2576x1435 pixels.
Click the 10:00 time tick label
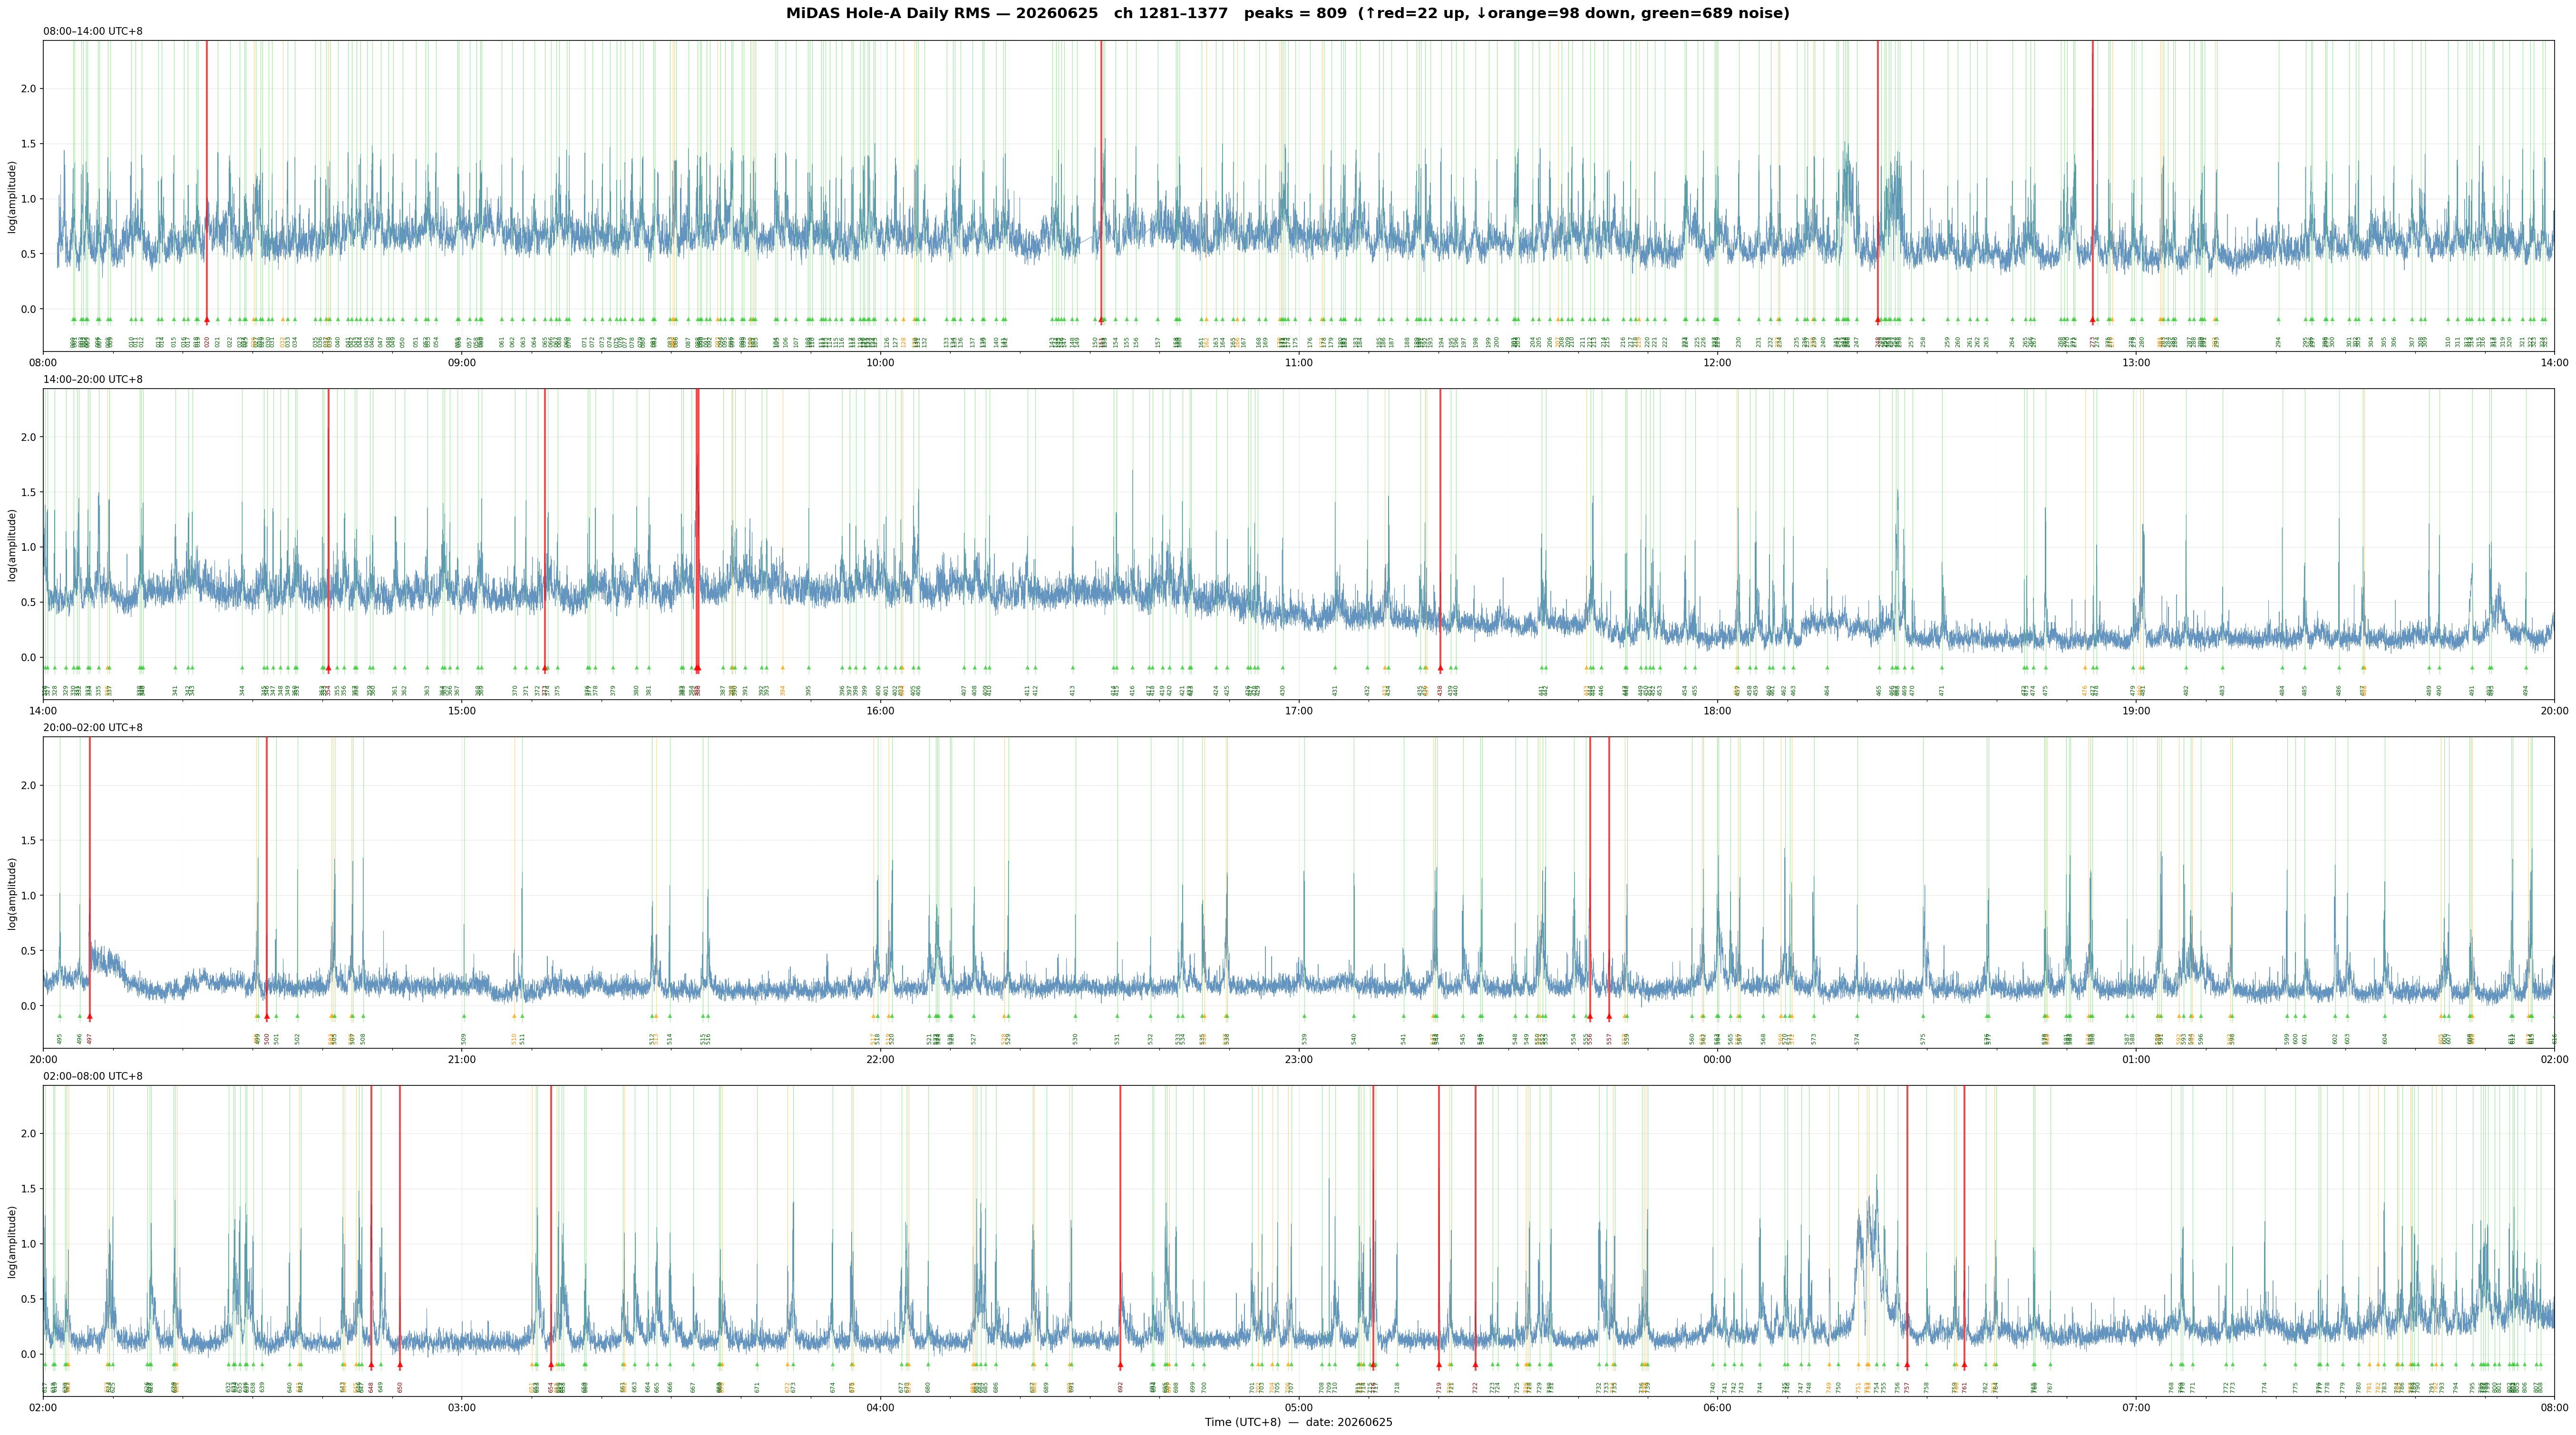[880, 363]
